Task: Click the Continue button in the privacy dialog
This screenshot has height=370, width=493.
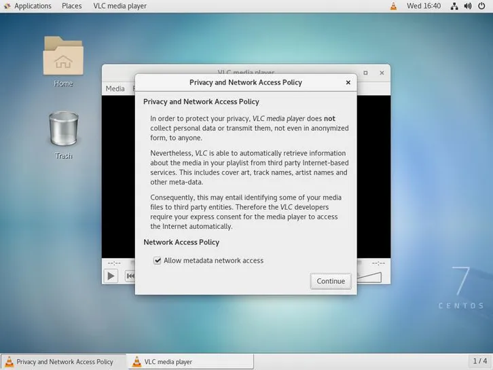Action: pyautogui.click(x=331, y=281)
